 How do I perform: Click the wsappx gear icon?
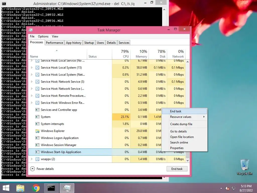pos(37,159)
